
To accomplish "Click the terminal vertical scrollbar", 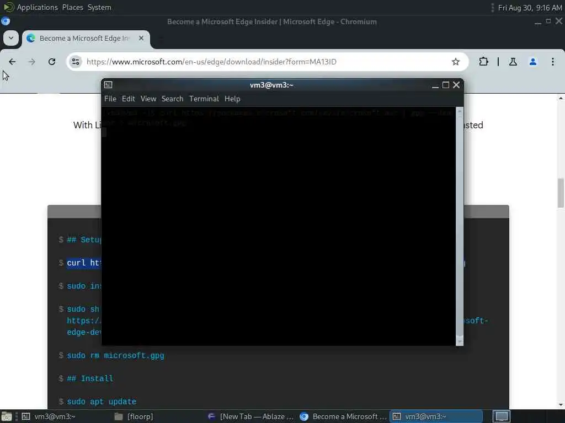I will 460,226.
